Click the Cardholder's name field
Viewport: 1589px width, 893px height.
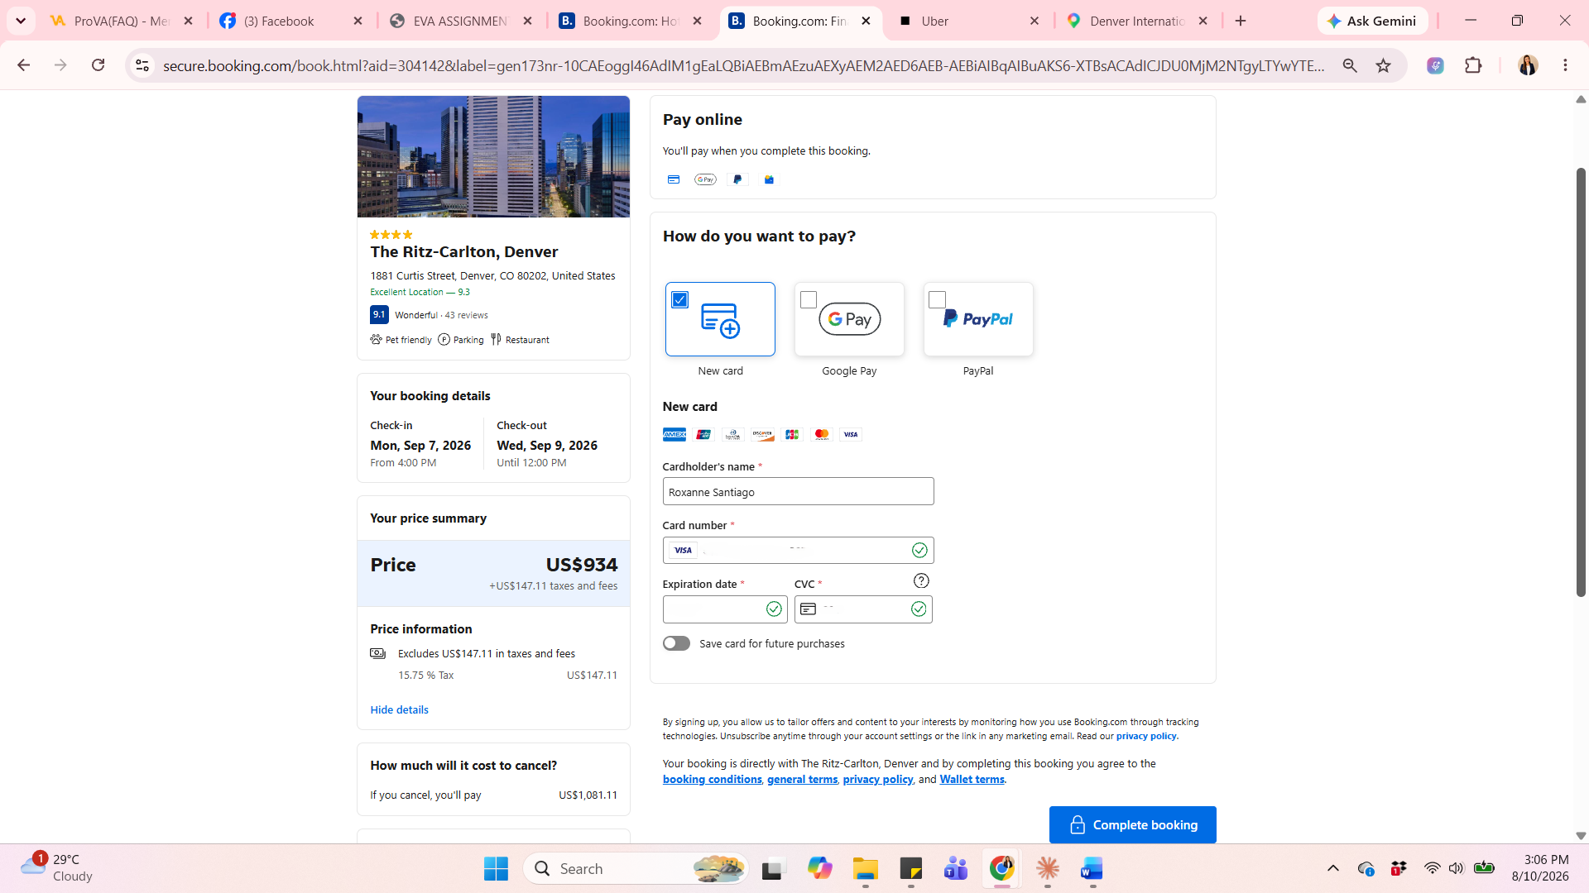798,491
